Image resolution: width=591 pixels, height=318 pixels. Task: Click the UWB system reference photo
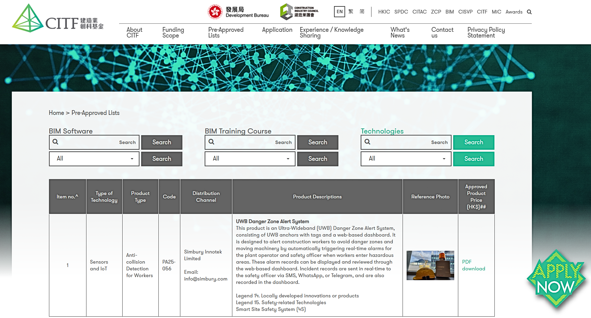pyautogui.click(x=430, y=265)
